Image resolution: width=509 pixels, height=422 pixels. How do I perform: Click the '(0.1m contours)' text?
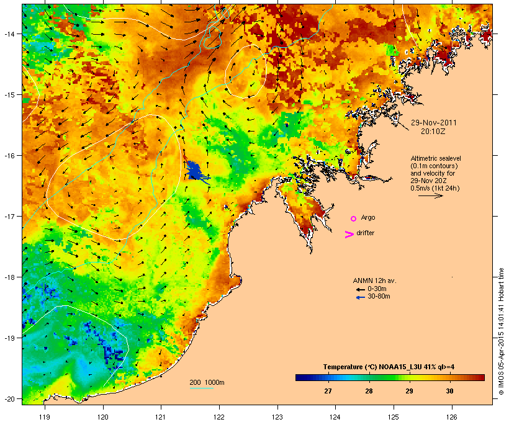434,166
